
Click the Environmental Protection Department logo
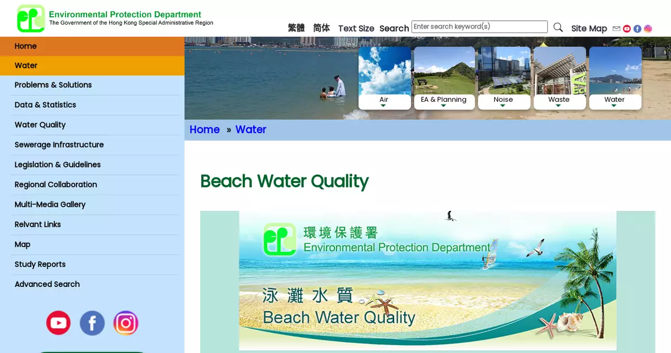click(x=31, y=18)
